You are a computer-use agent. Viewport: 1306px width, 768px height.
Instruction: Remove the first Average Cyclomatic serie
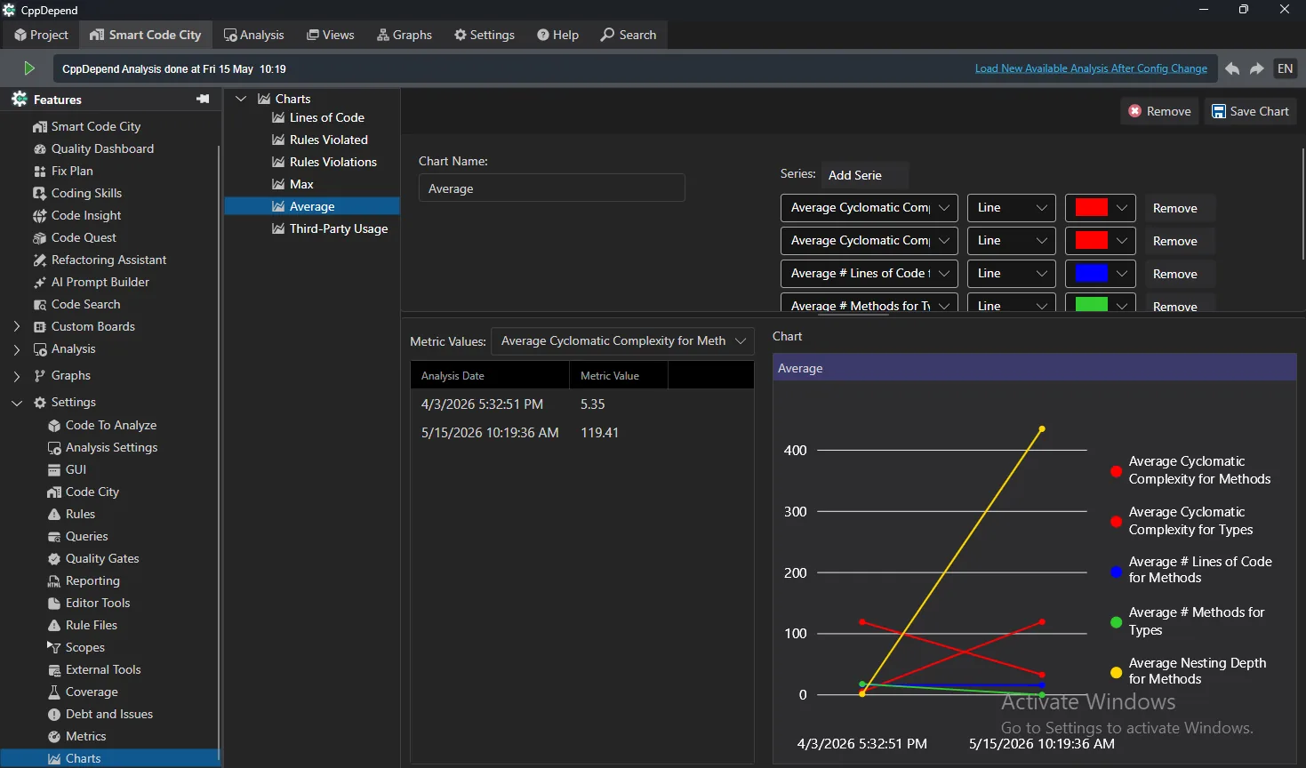pos(1178,208)
